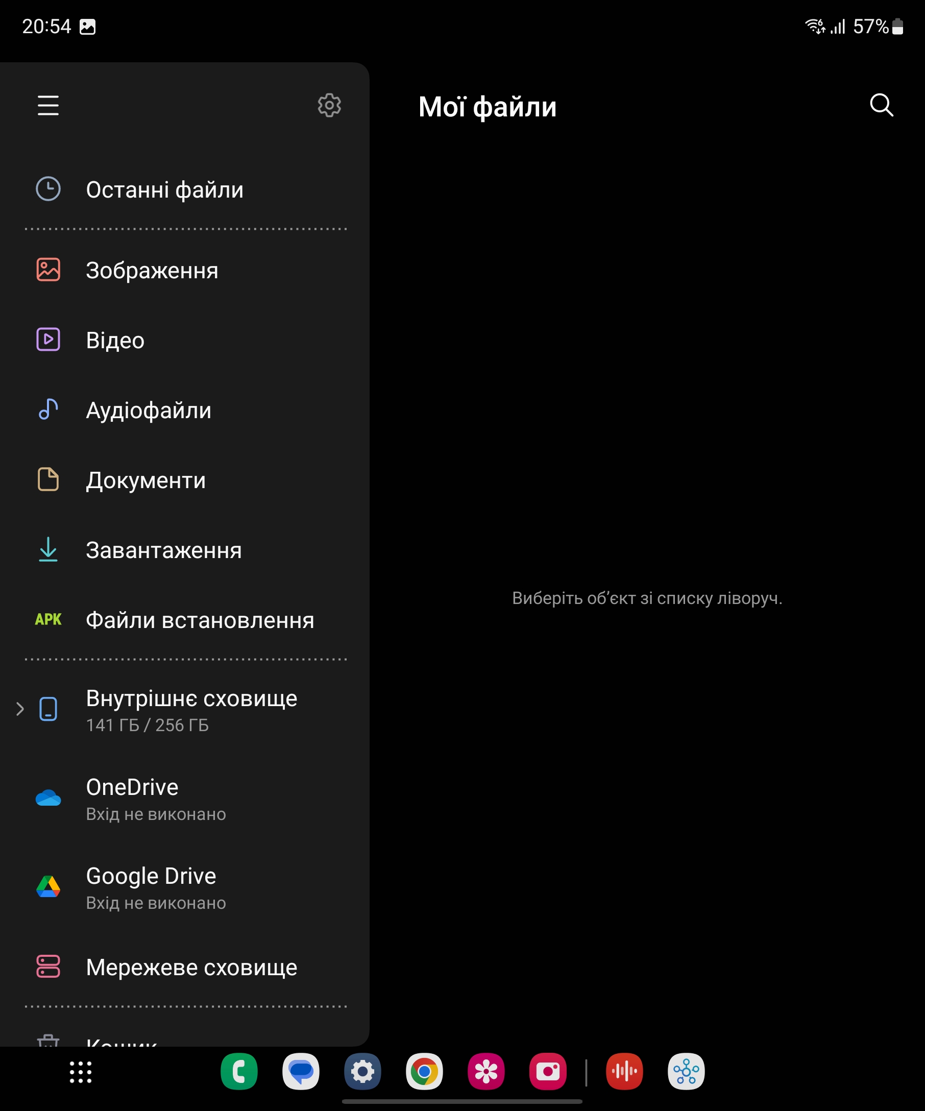Open the Аудіофайли category
This screenshot has width=925, height=1111.
coord(148,410)
